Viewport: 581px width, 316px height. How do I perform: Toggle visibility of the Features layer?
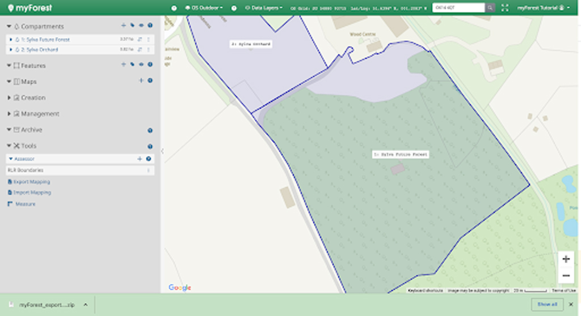tap(141, 65)
